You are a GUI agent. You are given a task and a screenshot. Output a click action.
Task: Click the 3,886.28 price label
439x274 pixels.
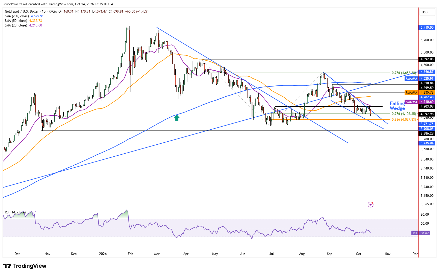(427, 133)
